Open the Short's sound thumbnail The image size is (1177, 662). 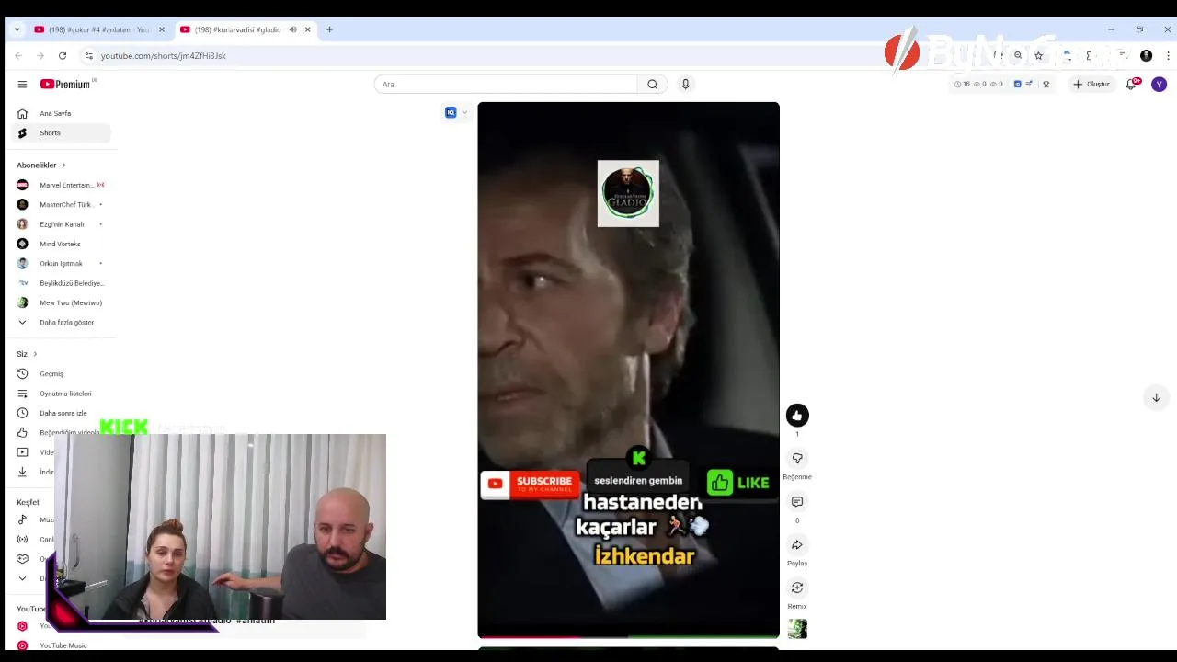click(797, 629)
